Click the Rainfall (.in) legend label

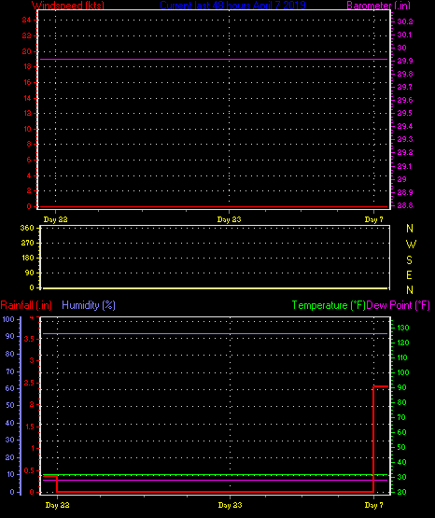click(26, 305)
